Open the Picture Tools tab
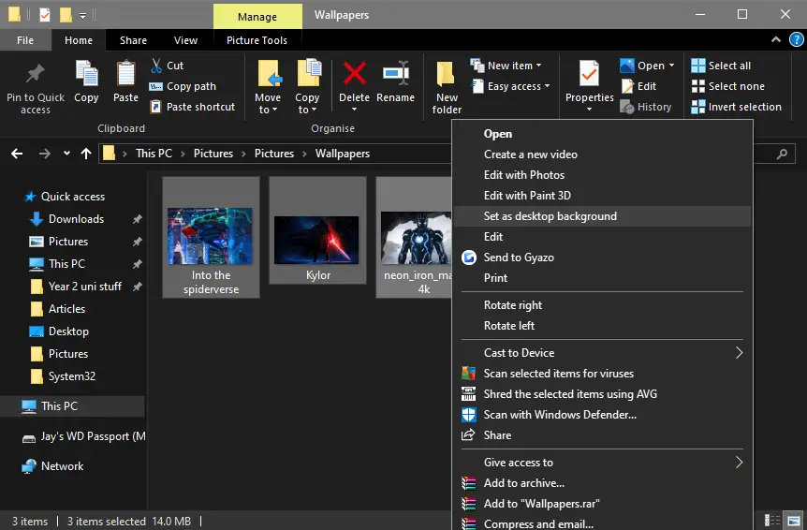The image size is (807, 530). click(x=257, y=40)
